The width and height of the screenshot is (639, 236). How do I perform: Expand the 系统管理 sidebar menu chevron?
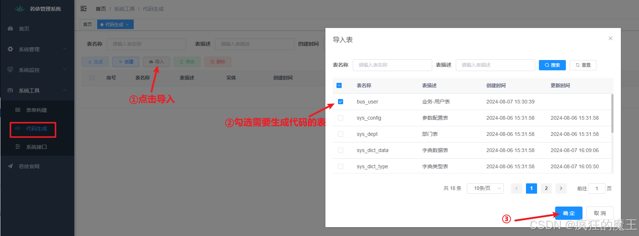coord(65,49)
